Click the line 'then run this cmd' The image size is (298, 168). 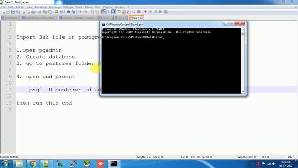[x=44, y=103]
